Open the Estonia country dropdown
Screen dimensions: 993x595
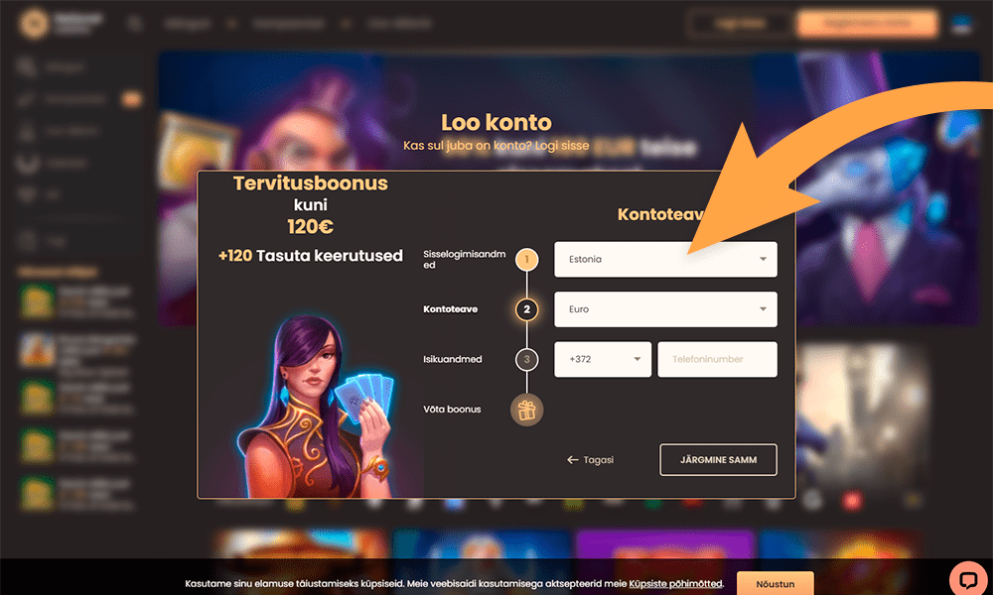coord(665,259)
